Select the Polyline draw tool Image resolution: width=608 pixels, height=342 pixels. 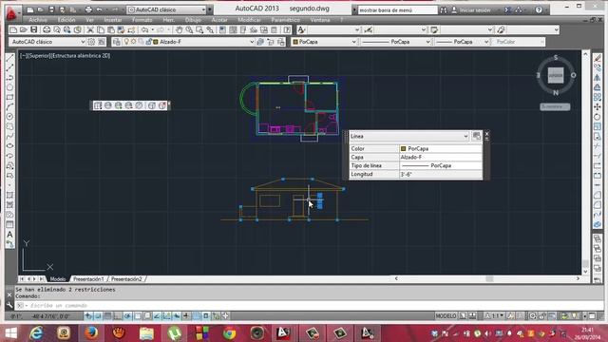[10, 78]
